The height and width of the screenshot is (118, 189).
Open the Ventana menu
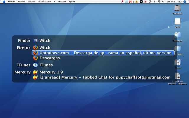point(62,1)
